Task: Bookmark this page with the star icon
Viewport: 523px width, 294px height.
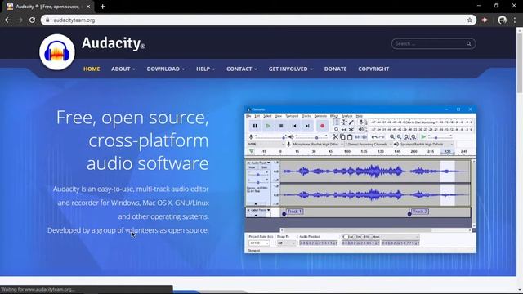Action: (470, 20)
